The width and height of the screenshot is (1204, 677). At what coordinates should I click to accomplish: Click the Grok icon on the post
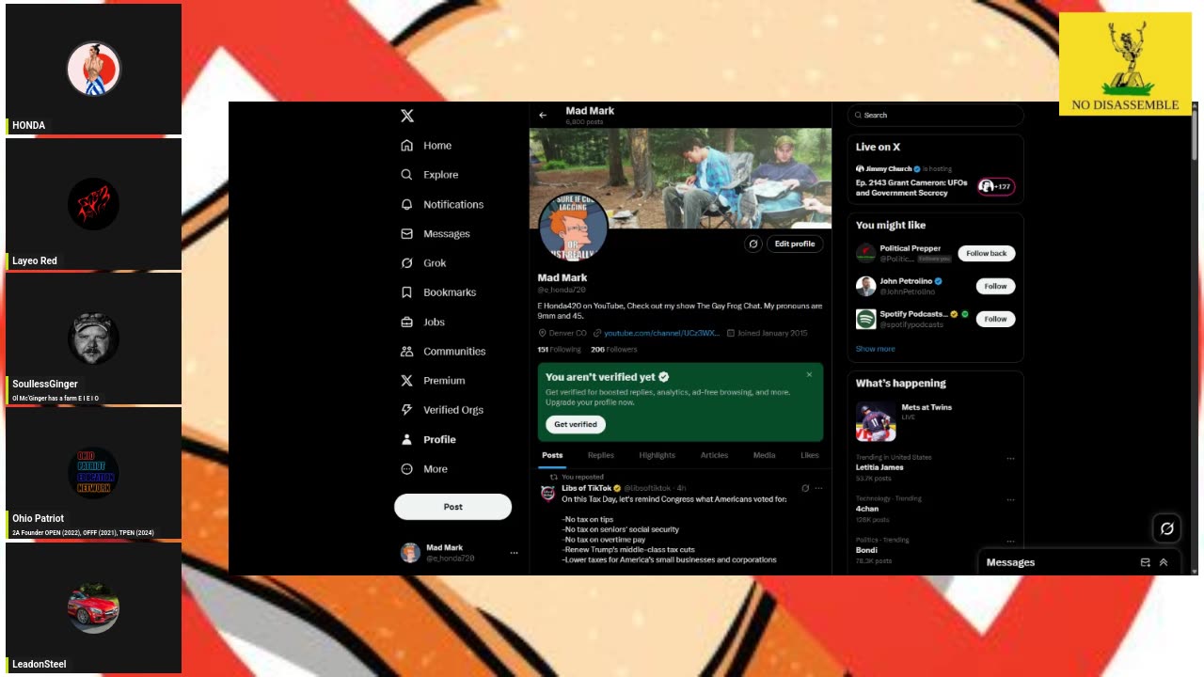coord(805,488)
